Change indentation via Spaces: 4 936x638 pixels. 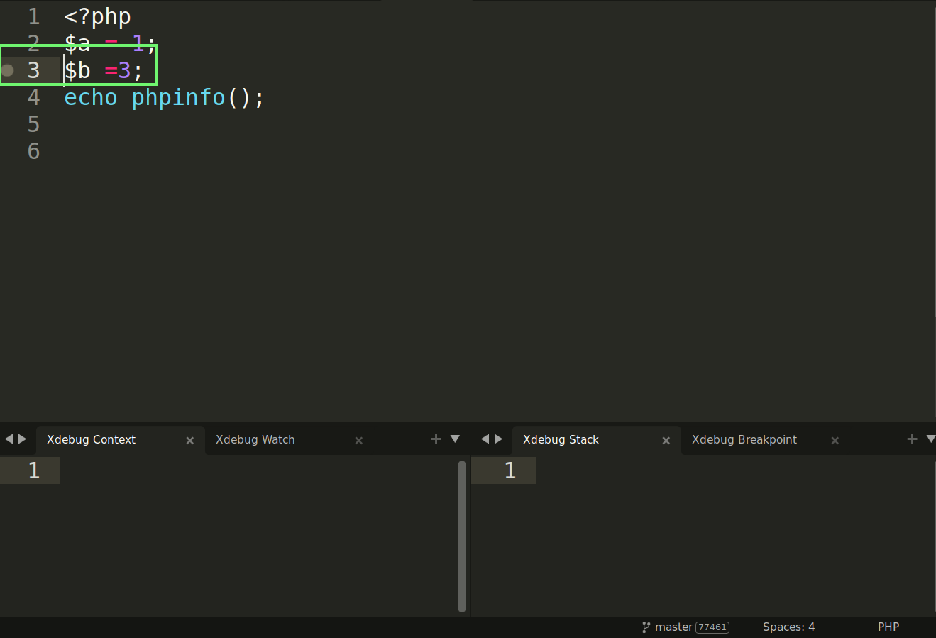788,627
